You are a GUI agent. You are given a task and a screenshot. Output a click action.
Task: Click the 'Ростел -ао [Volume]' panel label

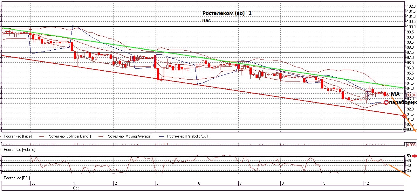tap(19, 149)
